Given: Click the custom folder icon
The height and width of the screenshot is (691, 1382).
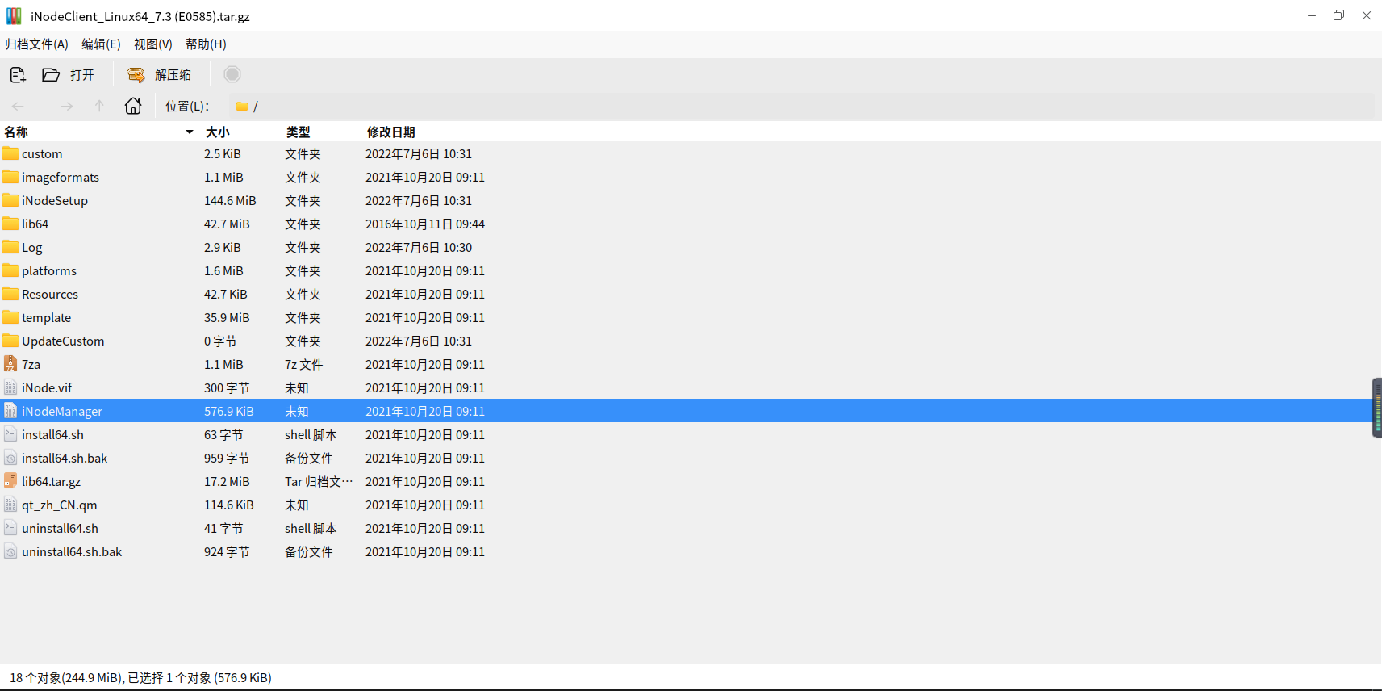Looking at the screenshot, I should pyautogui.click(x=10, y=153).
